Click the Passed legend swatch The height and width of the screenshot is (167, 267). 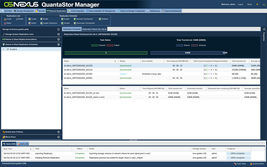pos(94,45)
